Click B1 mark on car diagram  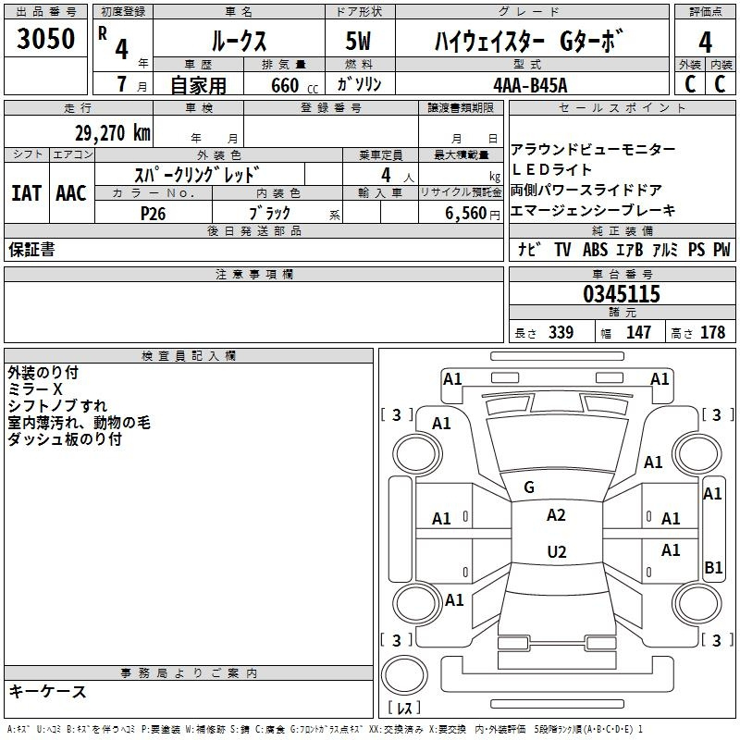tap(713, 567)
